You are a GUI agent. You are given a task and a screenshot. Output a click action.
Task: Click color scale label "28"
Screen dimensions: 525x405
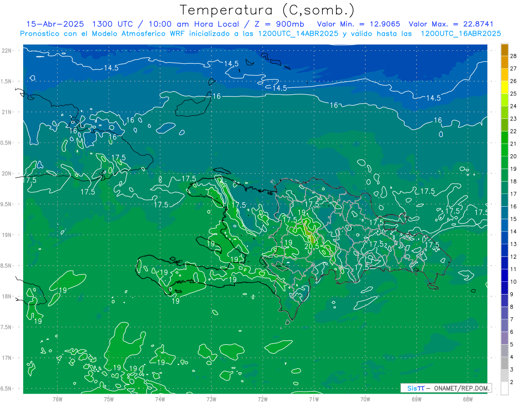[514, 55]
